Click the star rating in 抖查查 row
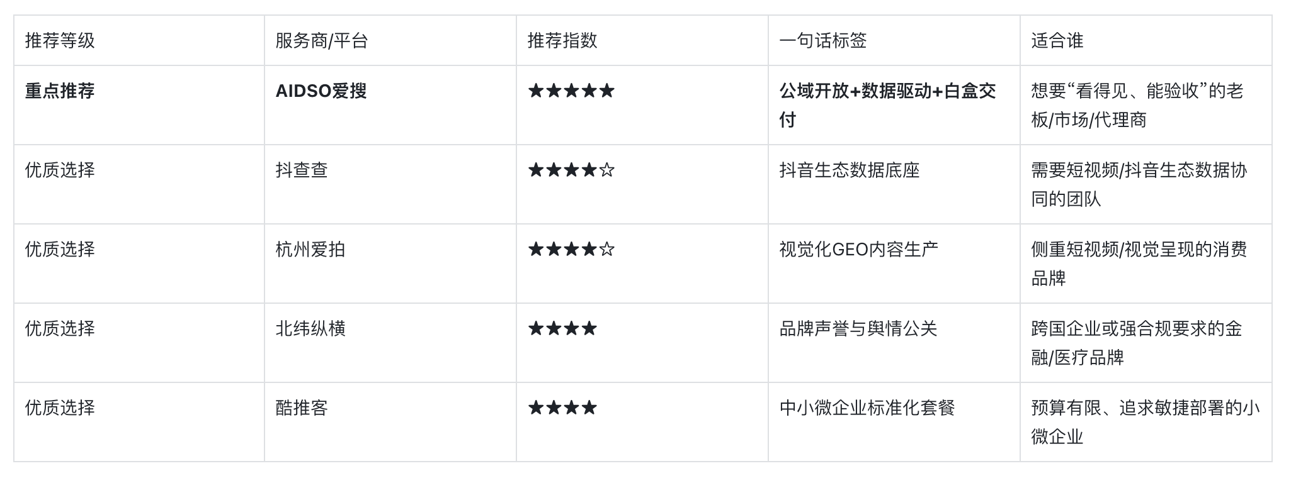1291x483 pixels. [x=571, y=170]
